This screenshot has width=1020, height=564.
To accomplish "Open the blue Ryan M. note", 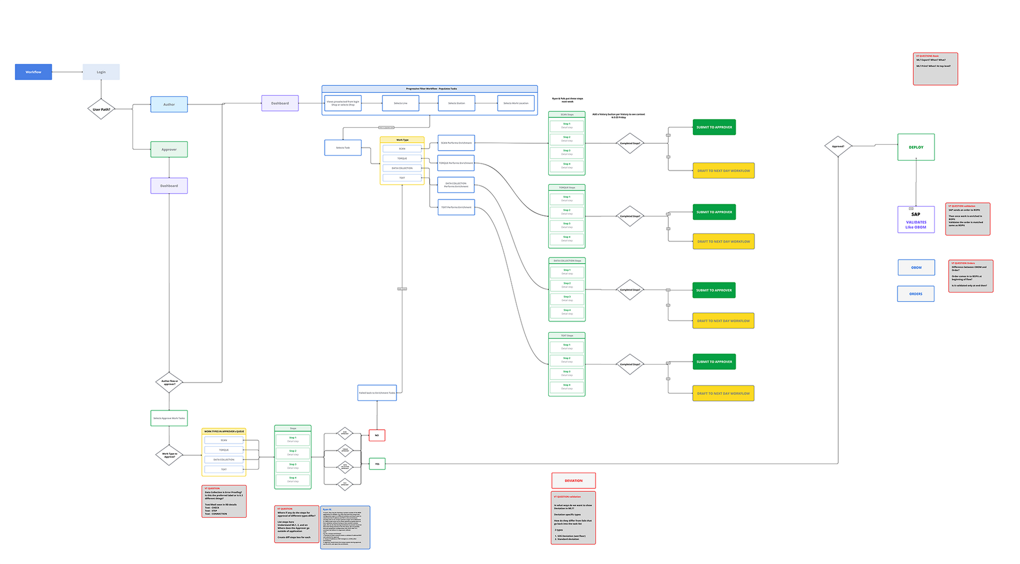I will coord(345,527).
